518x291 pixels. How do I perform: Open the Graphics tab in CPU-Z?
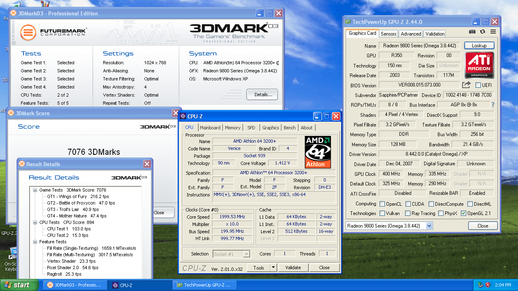[x=270, y=128]
